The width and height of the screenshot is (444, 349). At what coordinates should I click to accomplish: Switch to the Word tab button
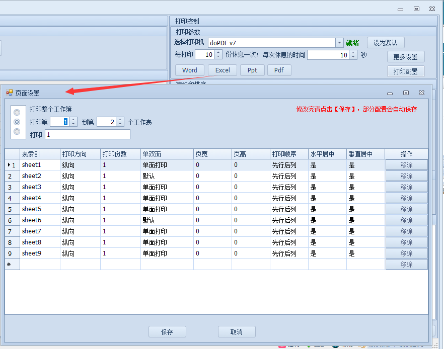pyautogui.click(x=190, y=70)
